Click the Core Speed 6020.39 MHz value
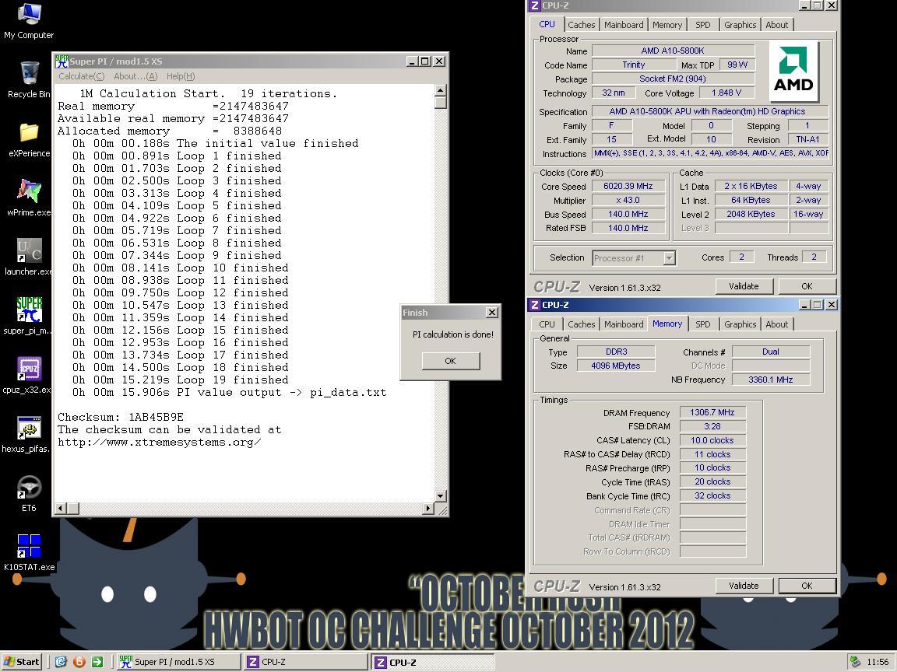Viewport: 897px width, 672px height. (628, 186)
